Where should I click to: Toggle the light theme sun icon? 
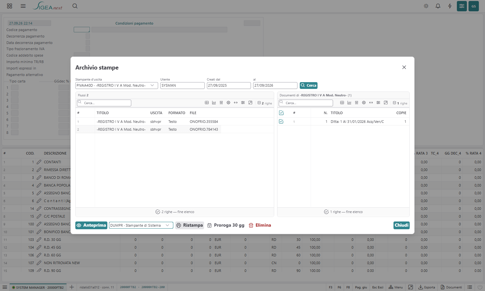(426, 6)
